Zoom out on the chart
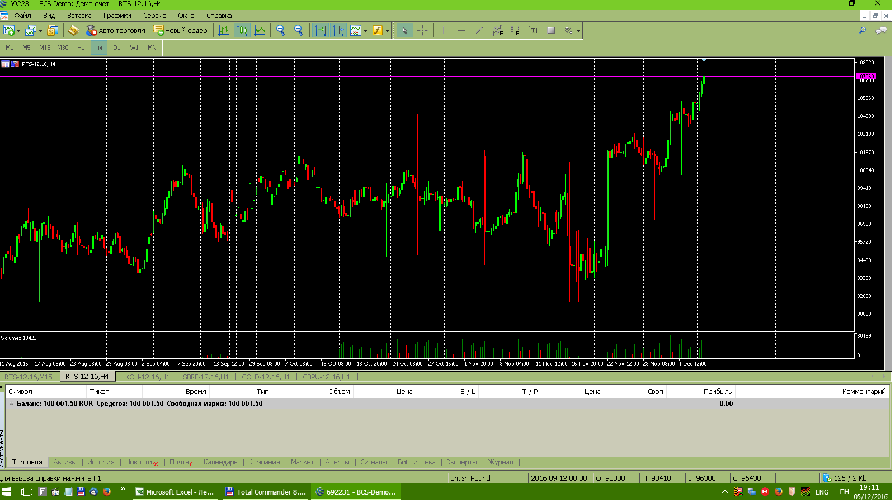 [x=299, y=30]
